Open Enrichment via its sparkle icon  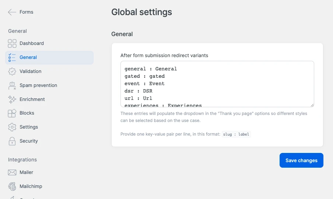(x=12, y=99)
